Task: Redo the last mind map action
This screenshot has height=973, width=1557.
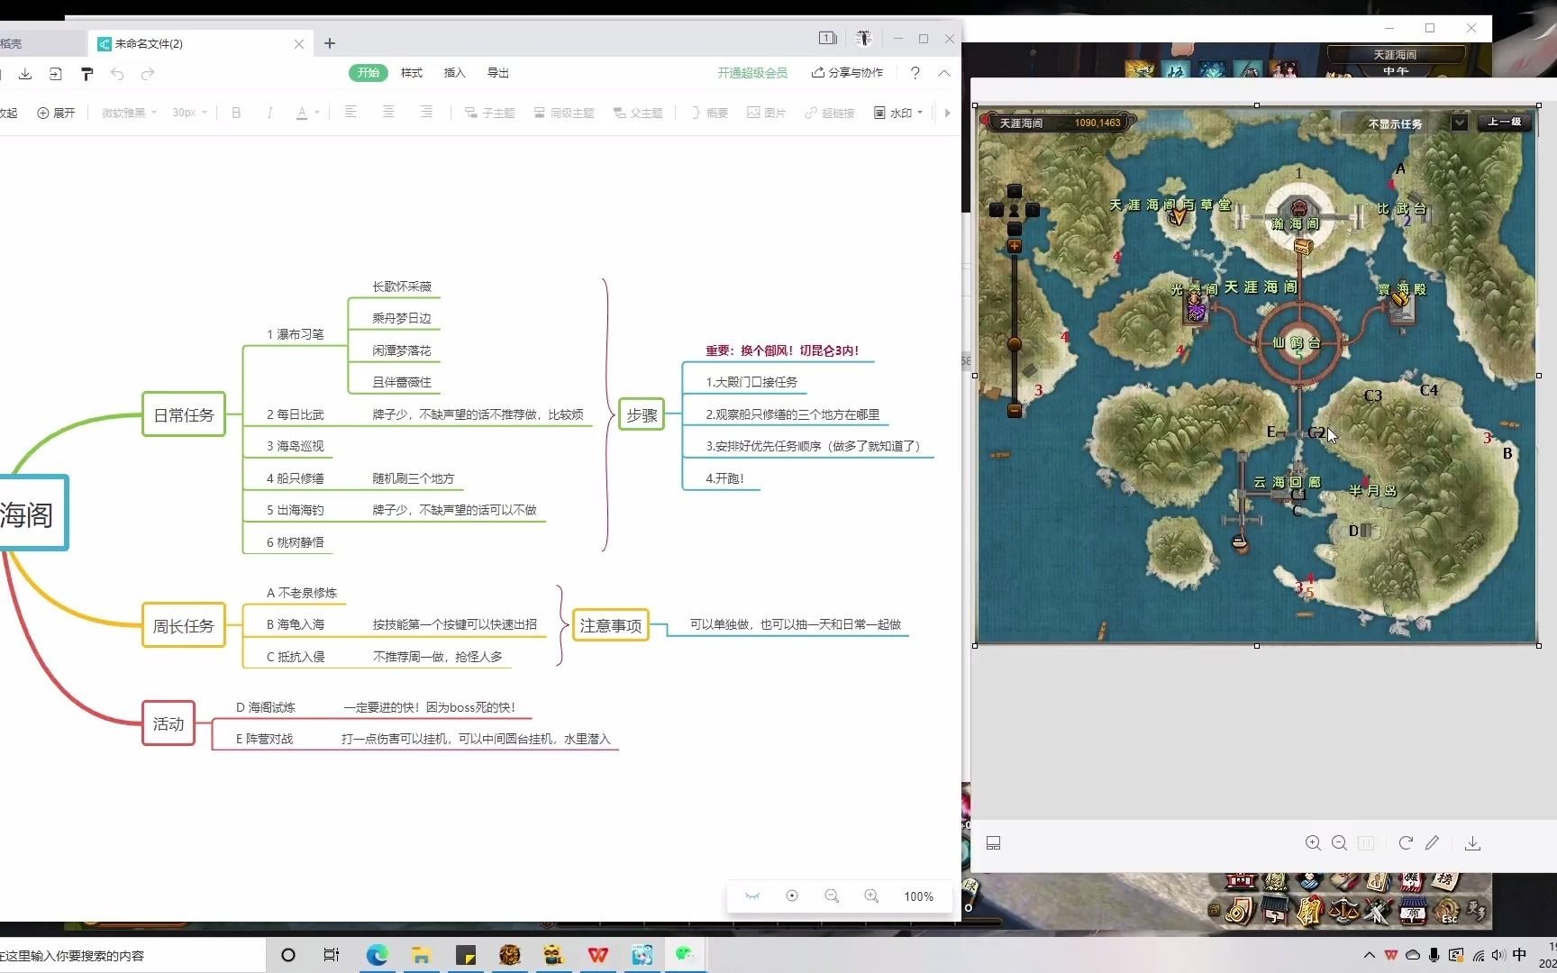Action: tap(148, 74)
